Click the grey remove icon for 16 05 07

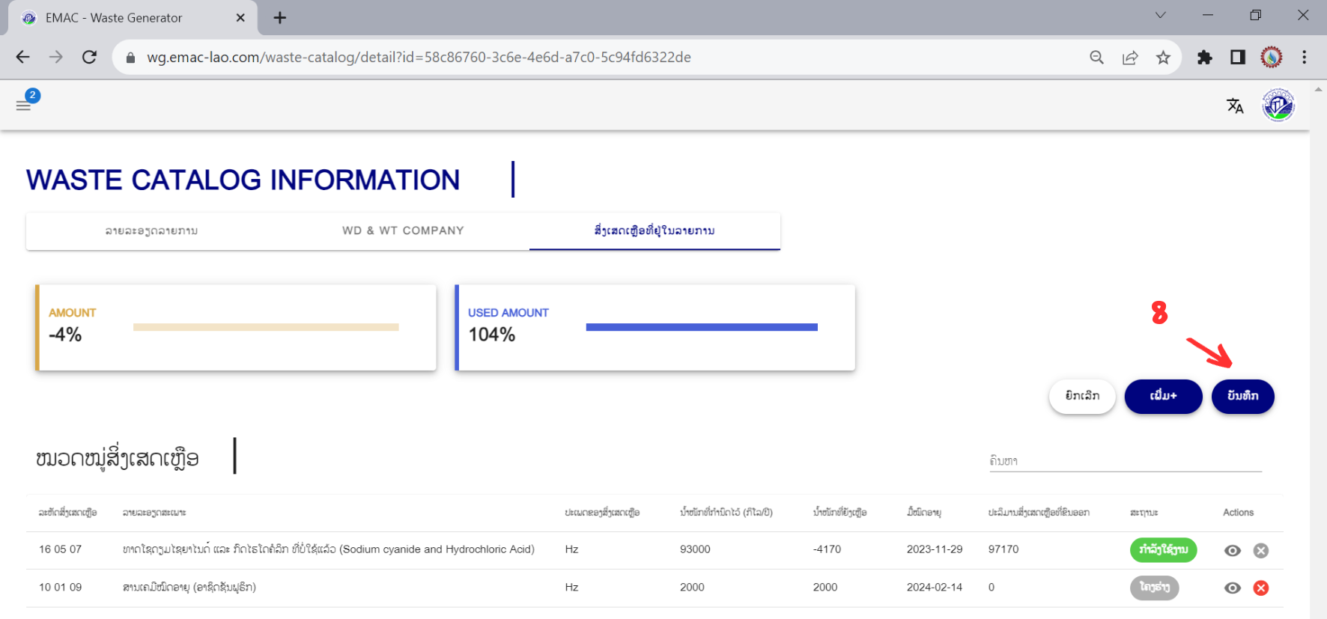(1261, 551)
